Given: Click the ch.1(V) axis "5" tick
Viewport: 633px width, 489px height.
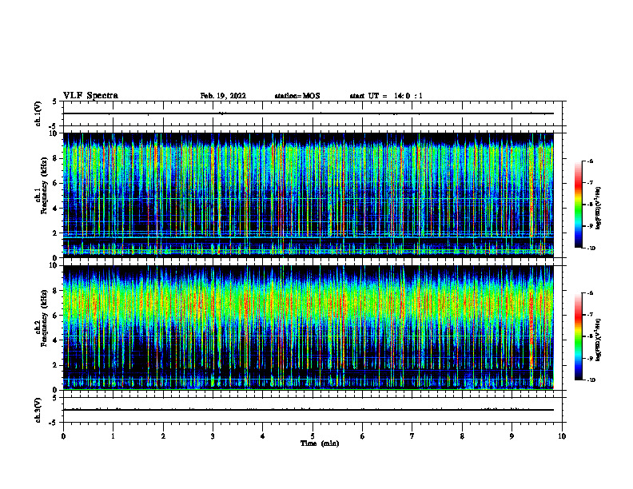Looking at the screenshot, I should [x=55, y=101].
